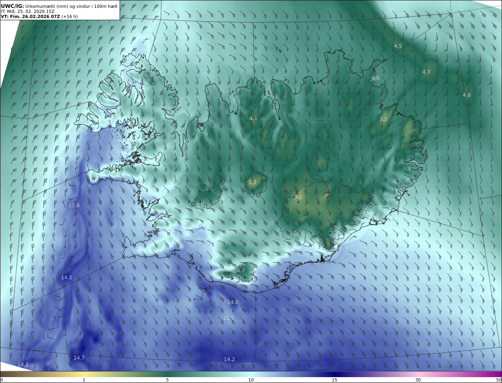Click the 14.2 value label
502x383 pixels.
tap(229, 359)
